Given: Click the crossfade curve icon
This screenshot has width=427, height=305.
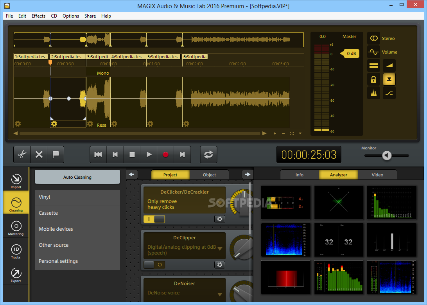Looking at the screenshot, I should 389,93.
